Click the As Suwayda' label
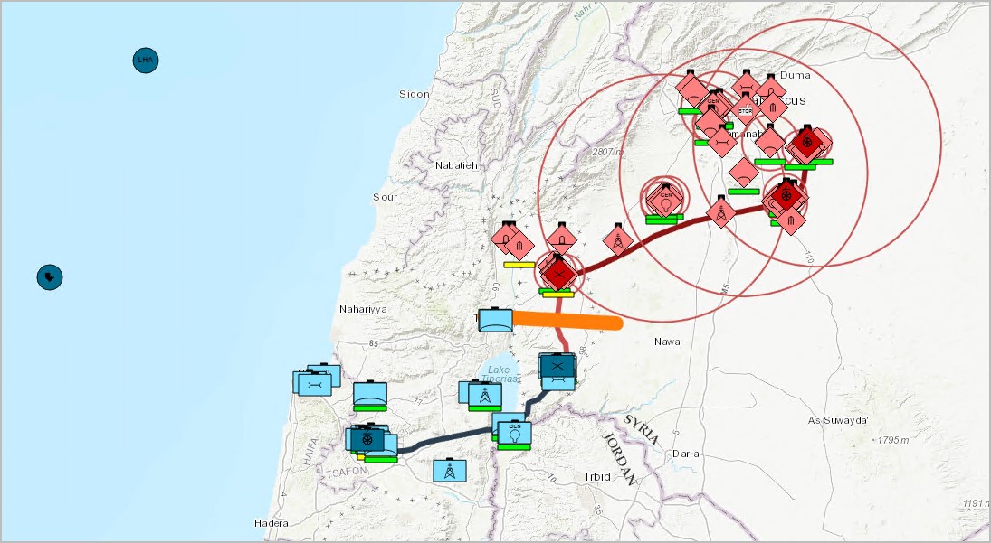Viewport: 991px width, 543px height. 839,420
